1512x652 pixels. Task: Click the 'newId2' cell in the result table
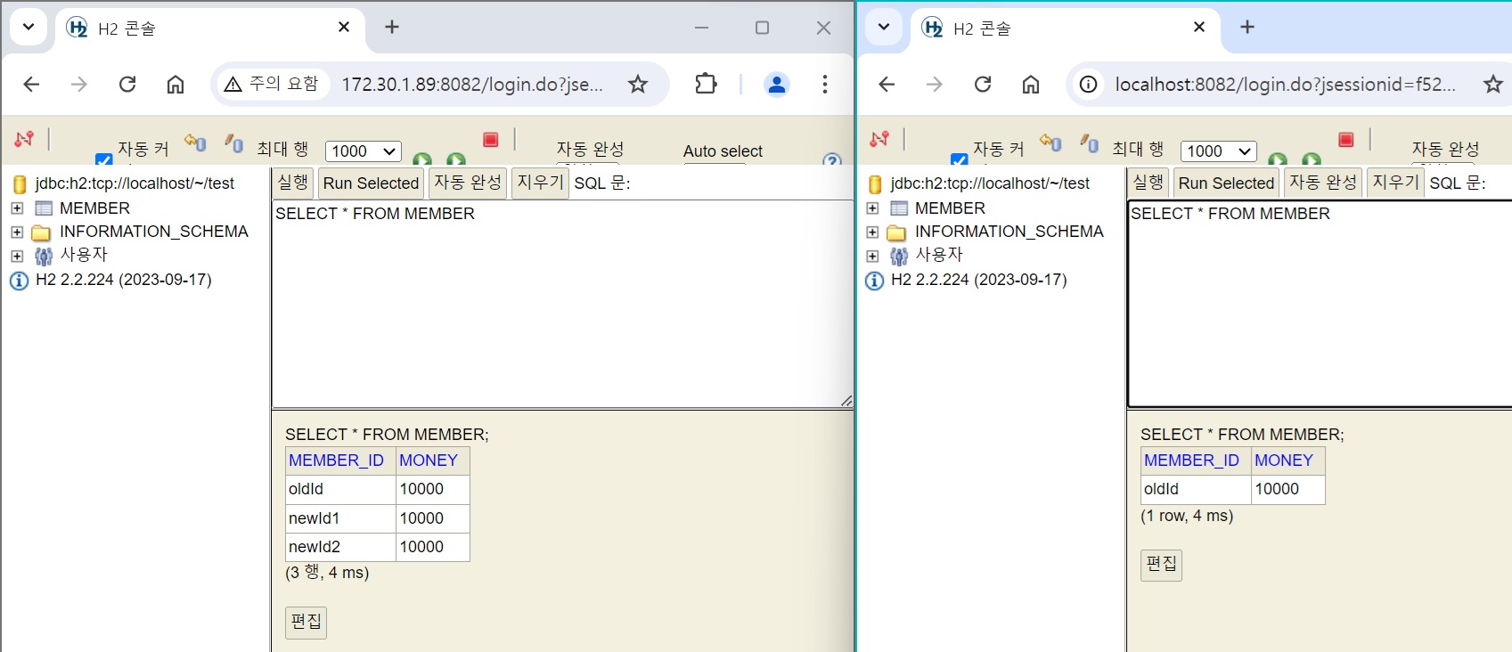pyautogui.click(x=340, y=547)
